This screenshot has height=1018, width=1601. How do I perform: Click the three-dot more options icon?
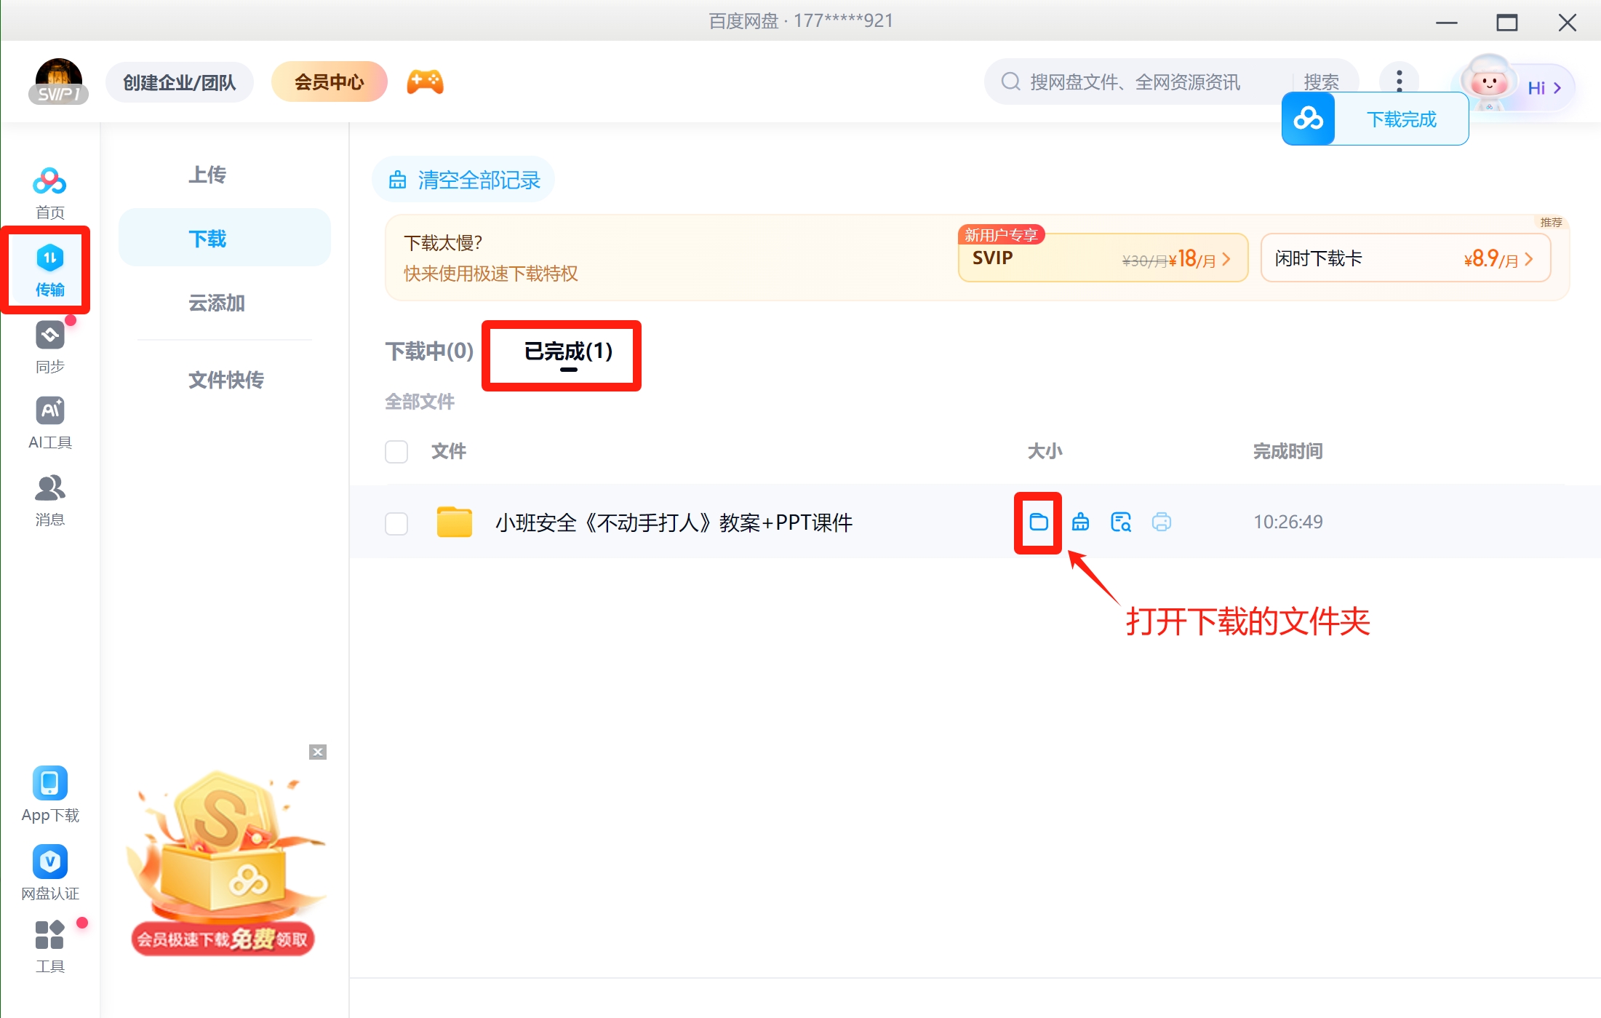pos(1399,81)
